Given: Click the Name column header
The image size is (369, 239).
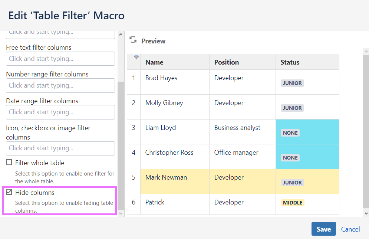Looking at the screenshot, I should pyautogui.click(x=154, y=62).
